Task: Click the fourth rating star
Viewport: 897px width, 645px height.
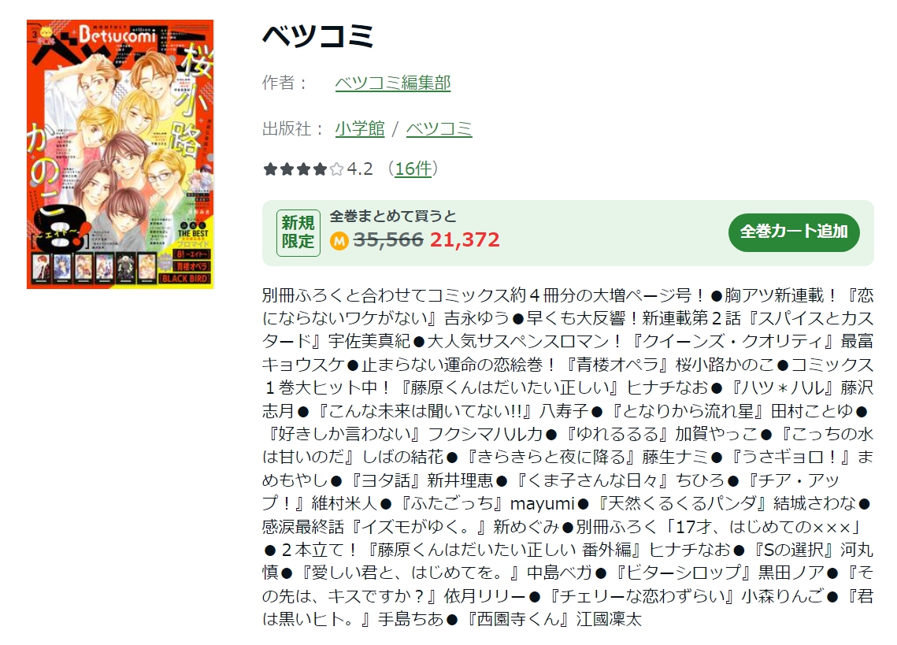Action: 320,169
